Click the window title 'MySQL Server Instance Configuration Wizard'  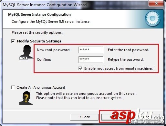45,5
